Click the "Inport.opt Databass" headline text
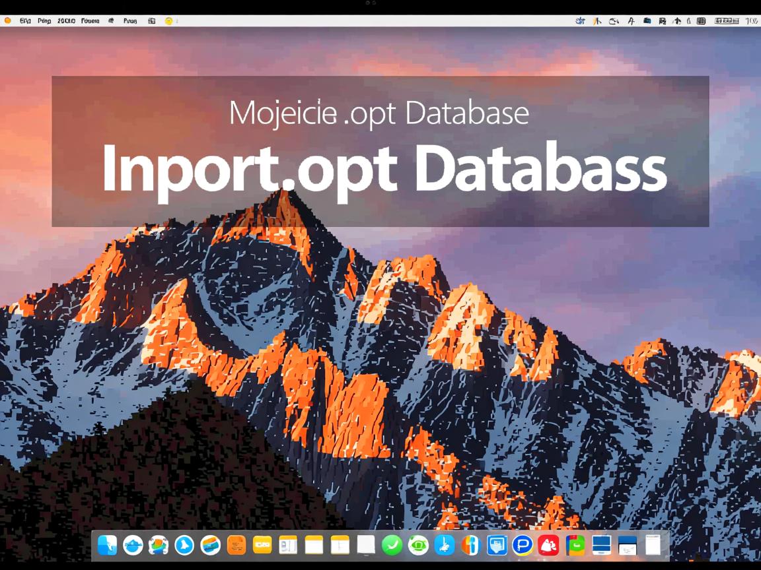The height and width of the screenshot is (570, 761). pos(384,169)
